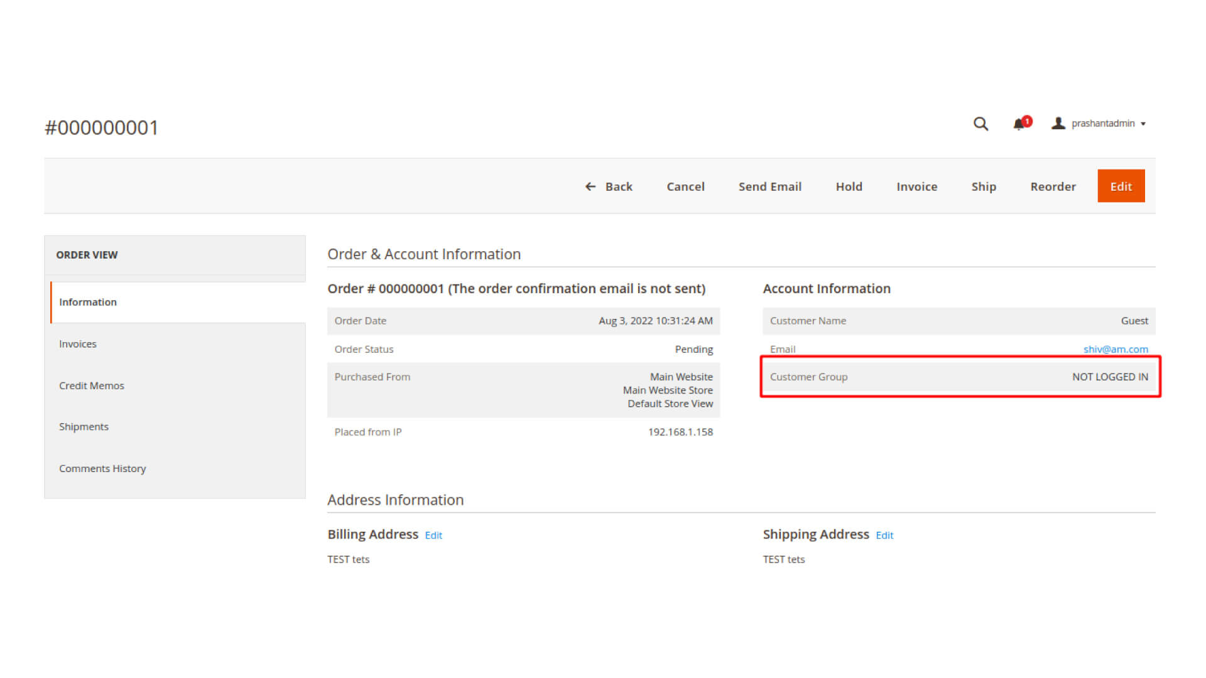Image resolution: width=1206 pixels, height=678 pixels.
Task: Open the notifications bell icon
Action: pyautogui.click(x=1019, y=124)
